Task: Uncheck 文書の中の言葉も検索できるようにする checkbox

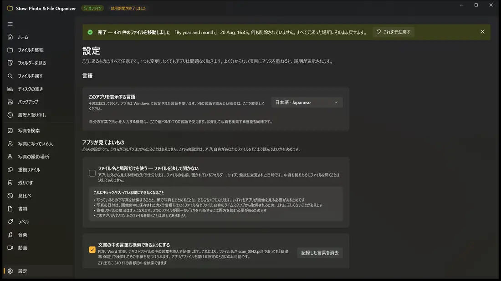Action: click(92, 250)
